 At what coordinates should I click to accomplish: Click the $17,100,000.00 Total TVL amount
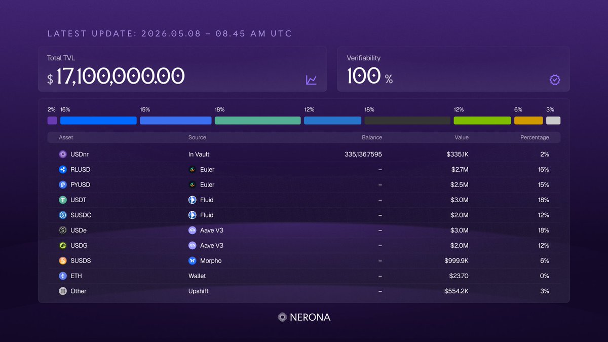116,76
